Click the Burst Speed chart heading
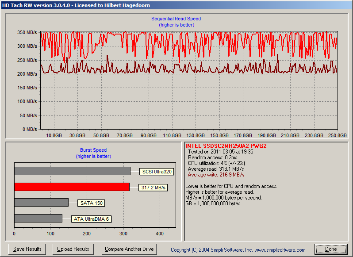 [93, 150]
